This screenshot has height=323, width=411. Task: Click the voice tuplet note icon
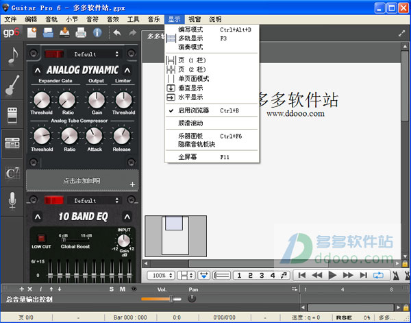click(284, 275)
